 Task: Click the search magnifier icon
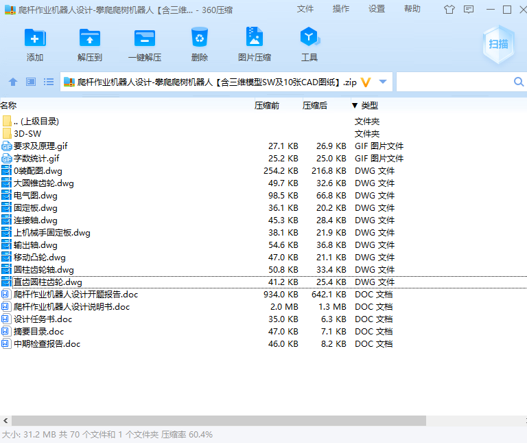pyautogui.click(x=519, y=82)
